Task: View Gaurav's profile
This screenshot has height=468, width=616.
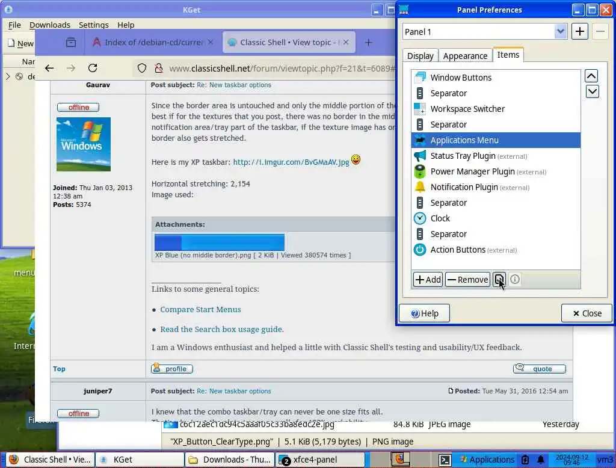Action: (x=171, y=369)
